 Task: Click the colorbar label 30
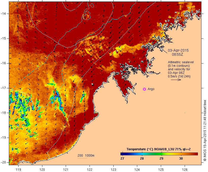coord(181,158)
